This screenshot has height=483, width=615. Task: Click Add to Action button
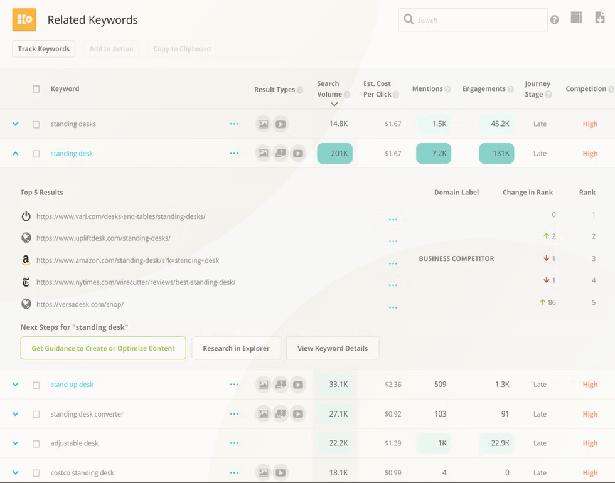pyautogui.click(x=112, y=49)
